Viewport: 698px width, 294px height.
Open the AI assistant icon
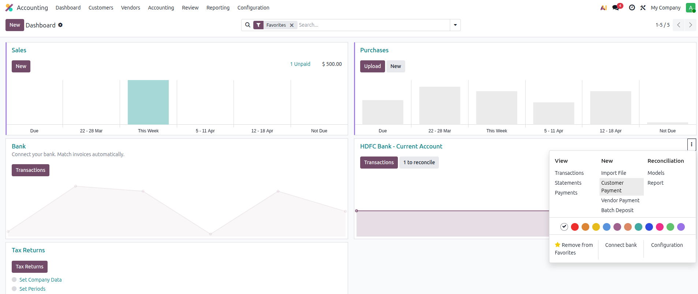(x=604, y=8)
